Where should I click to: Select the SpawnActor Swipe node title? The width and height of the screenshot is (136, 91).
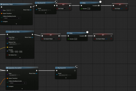(x=8, y=4)
